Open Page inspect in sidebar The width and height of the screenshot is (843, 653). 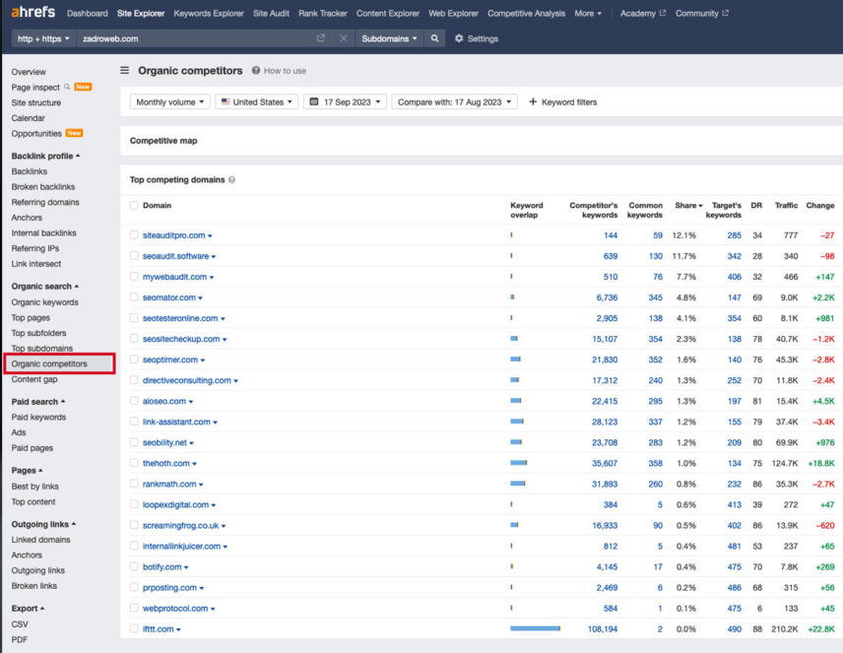pyautogui.click(x=35, y=87)
